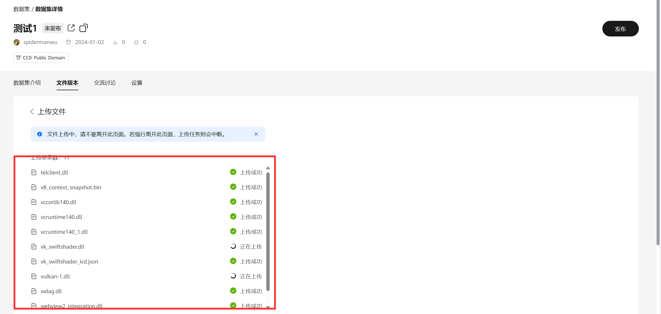
Task: Click the star favorite icon
Action: coord(136,42)
